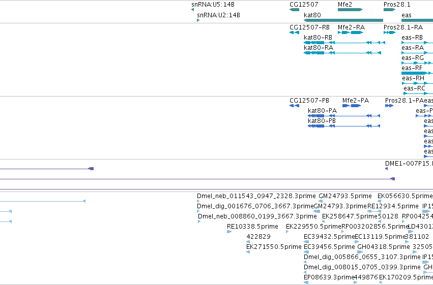This screenshot has width=433, height=285.
Task: Select the 381102 feature
Action: pos(407,242)
